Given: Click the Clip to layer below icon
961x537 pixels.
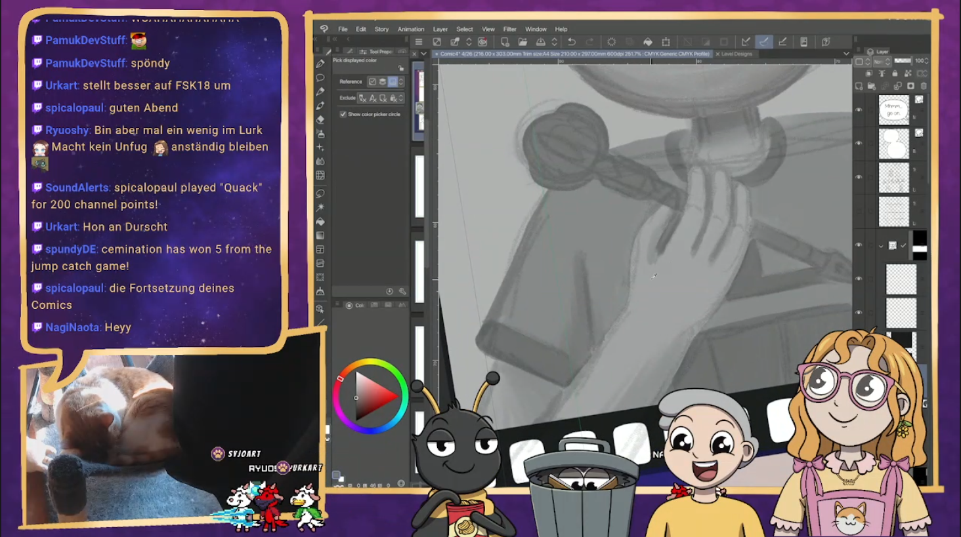Looking at the screenshot, I should (869, 73).
